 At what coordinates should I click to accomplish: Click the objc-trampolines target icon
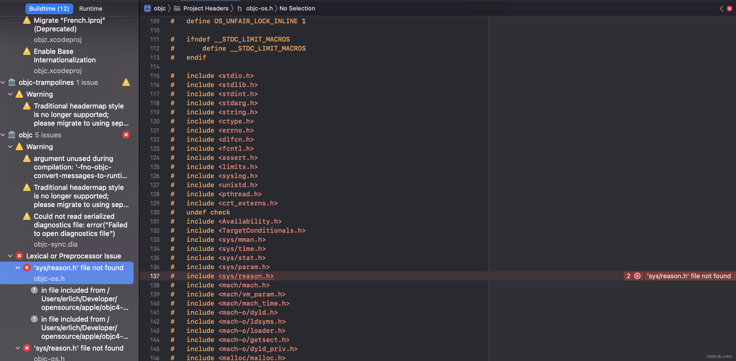12,82
